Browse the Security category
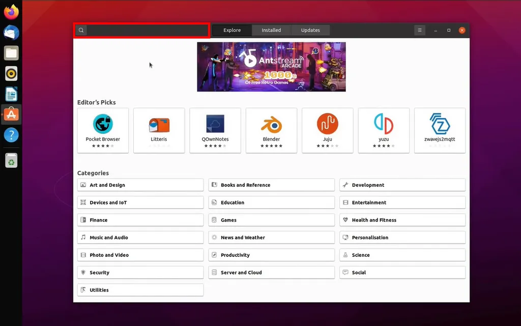 [x=140, y=273]
